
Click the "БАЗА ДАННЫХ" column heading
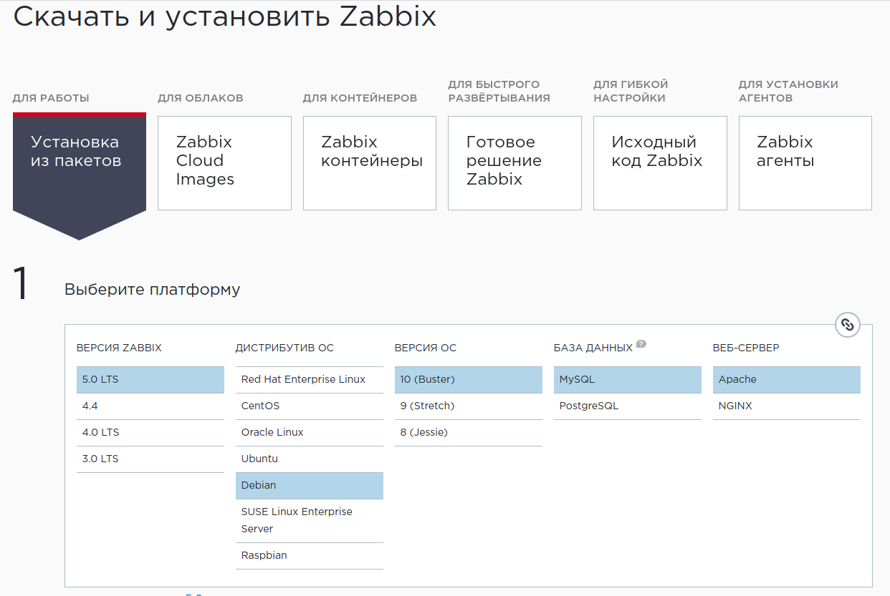pyautogui.click(x=593, y=348)
